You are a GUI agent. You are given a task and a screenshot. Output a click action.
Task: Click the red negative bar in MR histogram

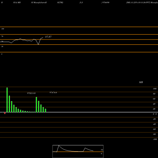(5, 113)
